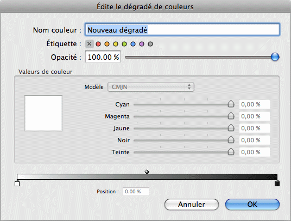This screenshot has height=221, width=291.
Task: Click the gradient midpoint diamond marker
Action: click(x=147, y=172)
